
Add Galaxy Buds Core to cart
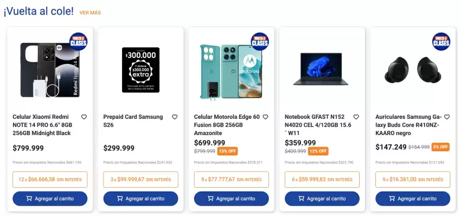click(x=412, y=199)
